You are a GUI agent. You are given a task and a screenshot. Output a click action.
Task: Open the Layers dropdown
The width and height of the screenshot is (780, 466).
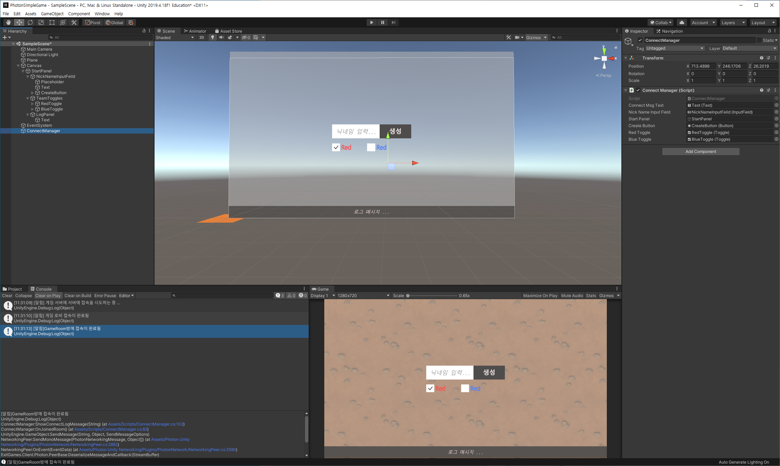(x=733, y=22)
